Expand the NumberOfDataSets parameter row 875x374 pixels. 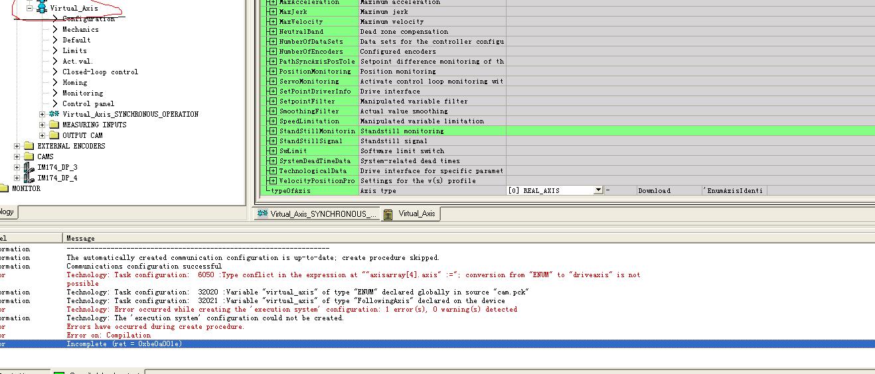click(273, 41)
